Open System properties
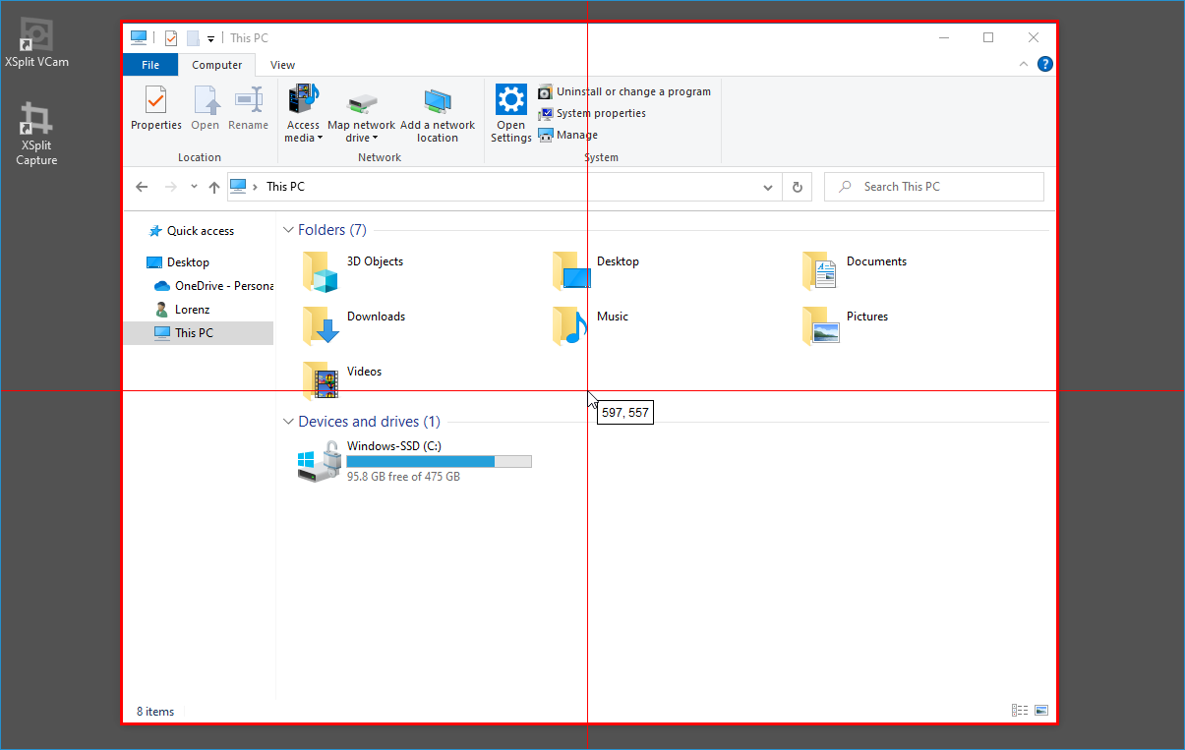 click(592, 113)
